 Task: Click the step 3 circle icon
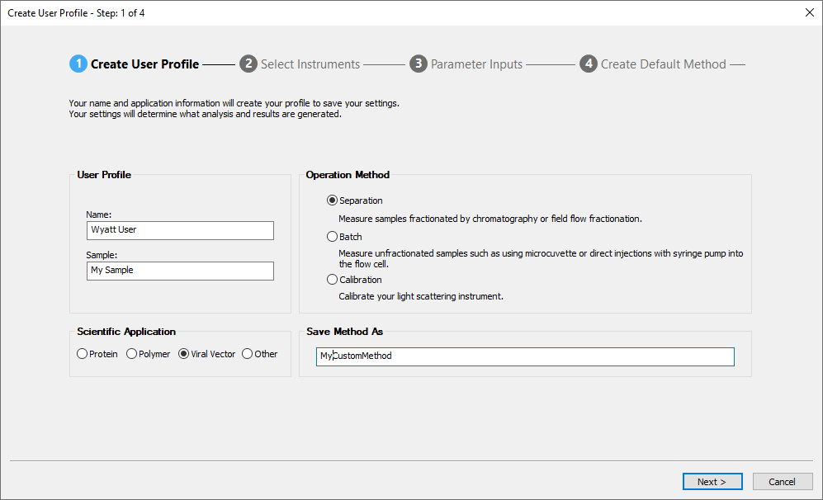click(x=419, y=64)
